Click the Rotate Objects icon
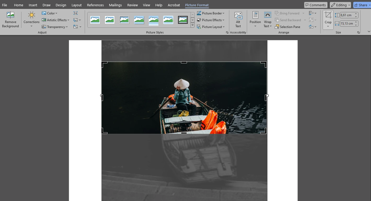 click(x=311, y=27)
